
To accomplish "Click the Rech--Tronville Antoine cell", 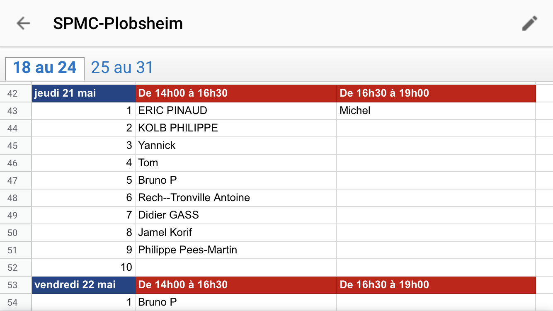I will click(x=236, y=198).
